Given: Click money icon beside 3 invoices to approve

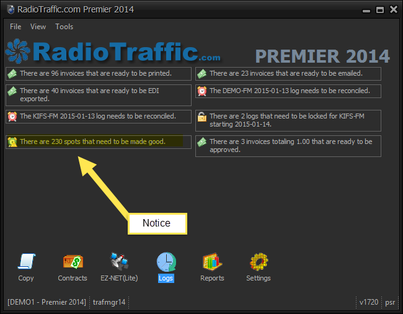Looking at the screenshot, I should point(201,142).
